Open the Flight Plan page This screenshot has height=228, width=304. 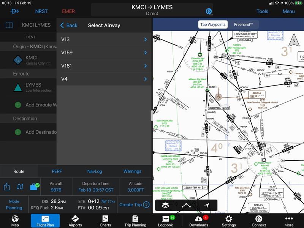(45, 221)
